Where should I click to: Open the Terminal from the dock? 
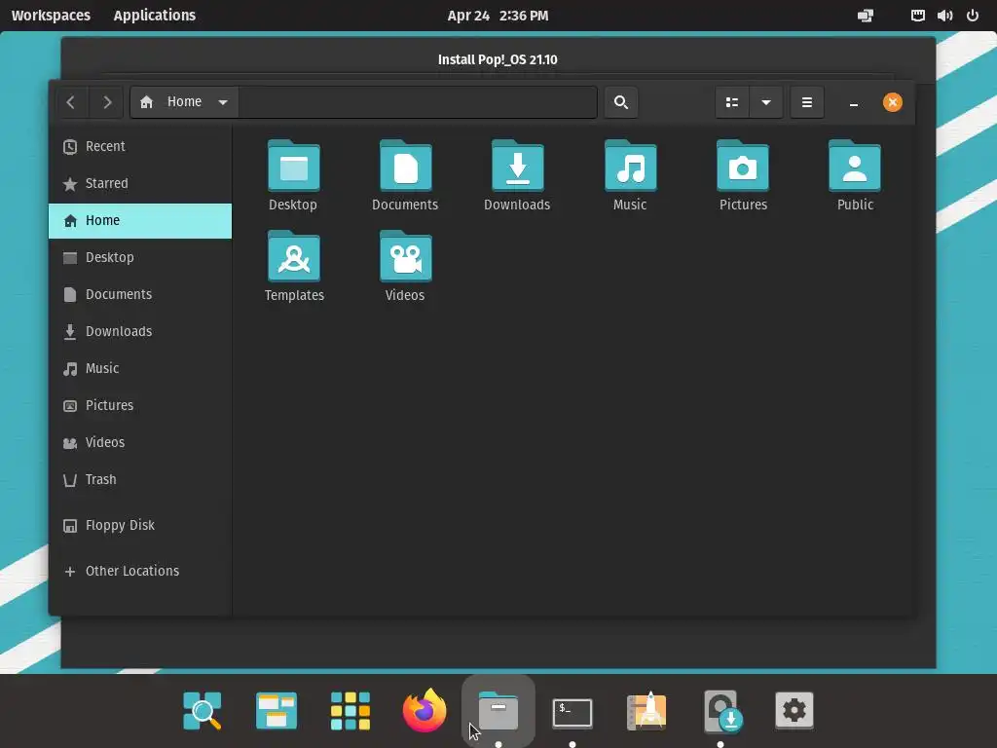tap(572, 712)
